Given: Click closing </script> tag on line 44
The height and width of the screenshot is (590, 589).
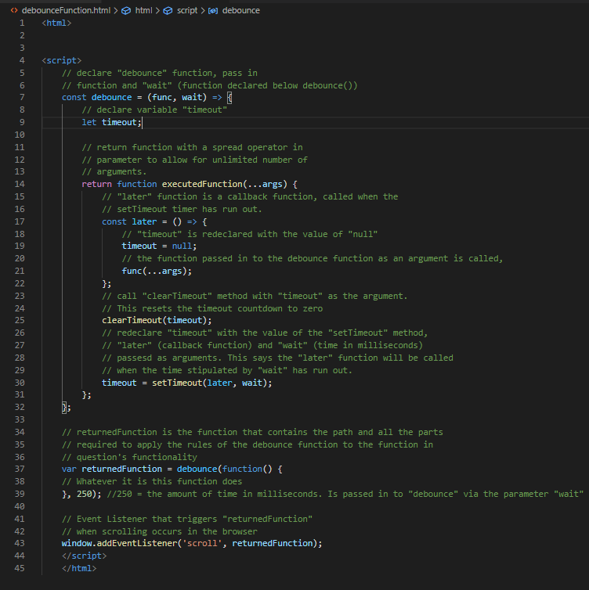Looking at the screenshot, I should pyautogui.click(x=85, y=556).
